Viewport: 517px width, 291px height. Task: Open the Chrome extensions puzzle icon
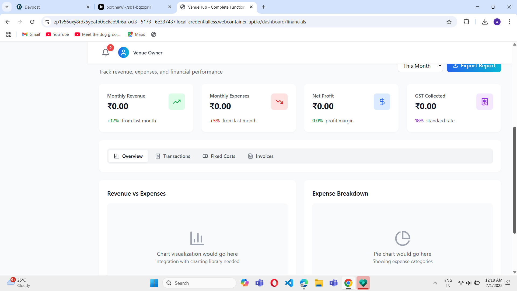click(x=467, y=22)
